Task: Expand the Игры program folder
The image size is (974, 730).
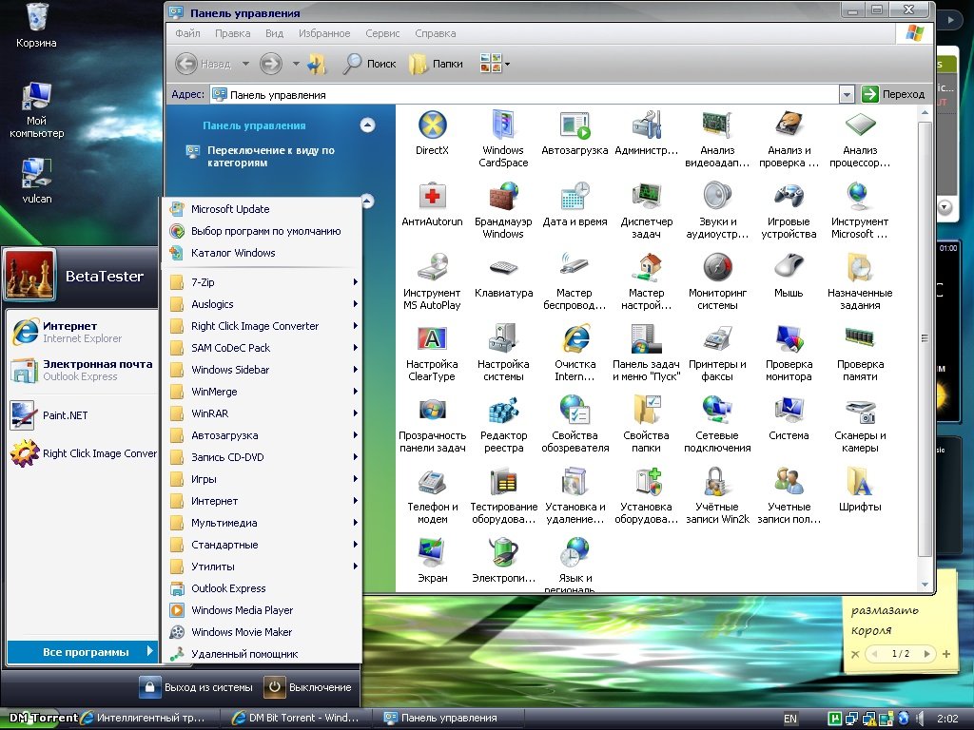Action: click(263, 479)
